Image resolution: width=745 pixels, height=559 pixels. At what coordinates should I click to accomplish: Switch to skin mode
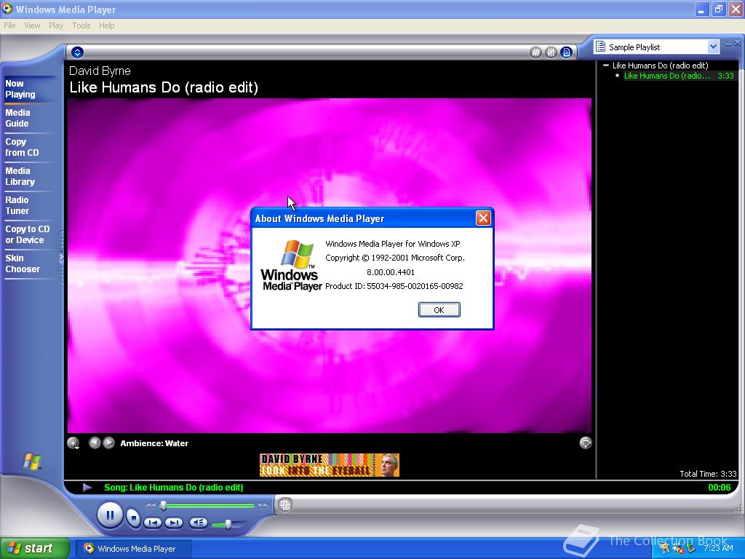pos(285,505)
